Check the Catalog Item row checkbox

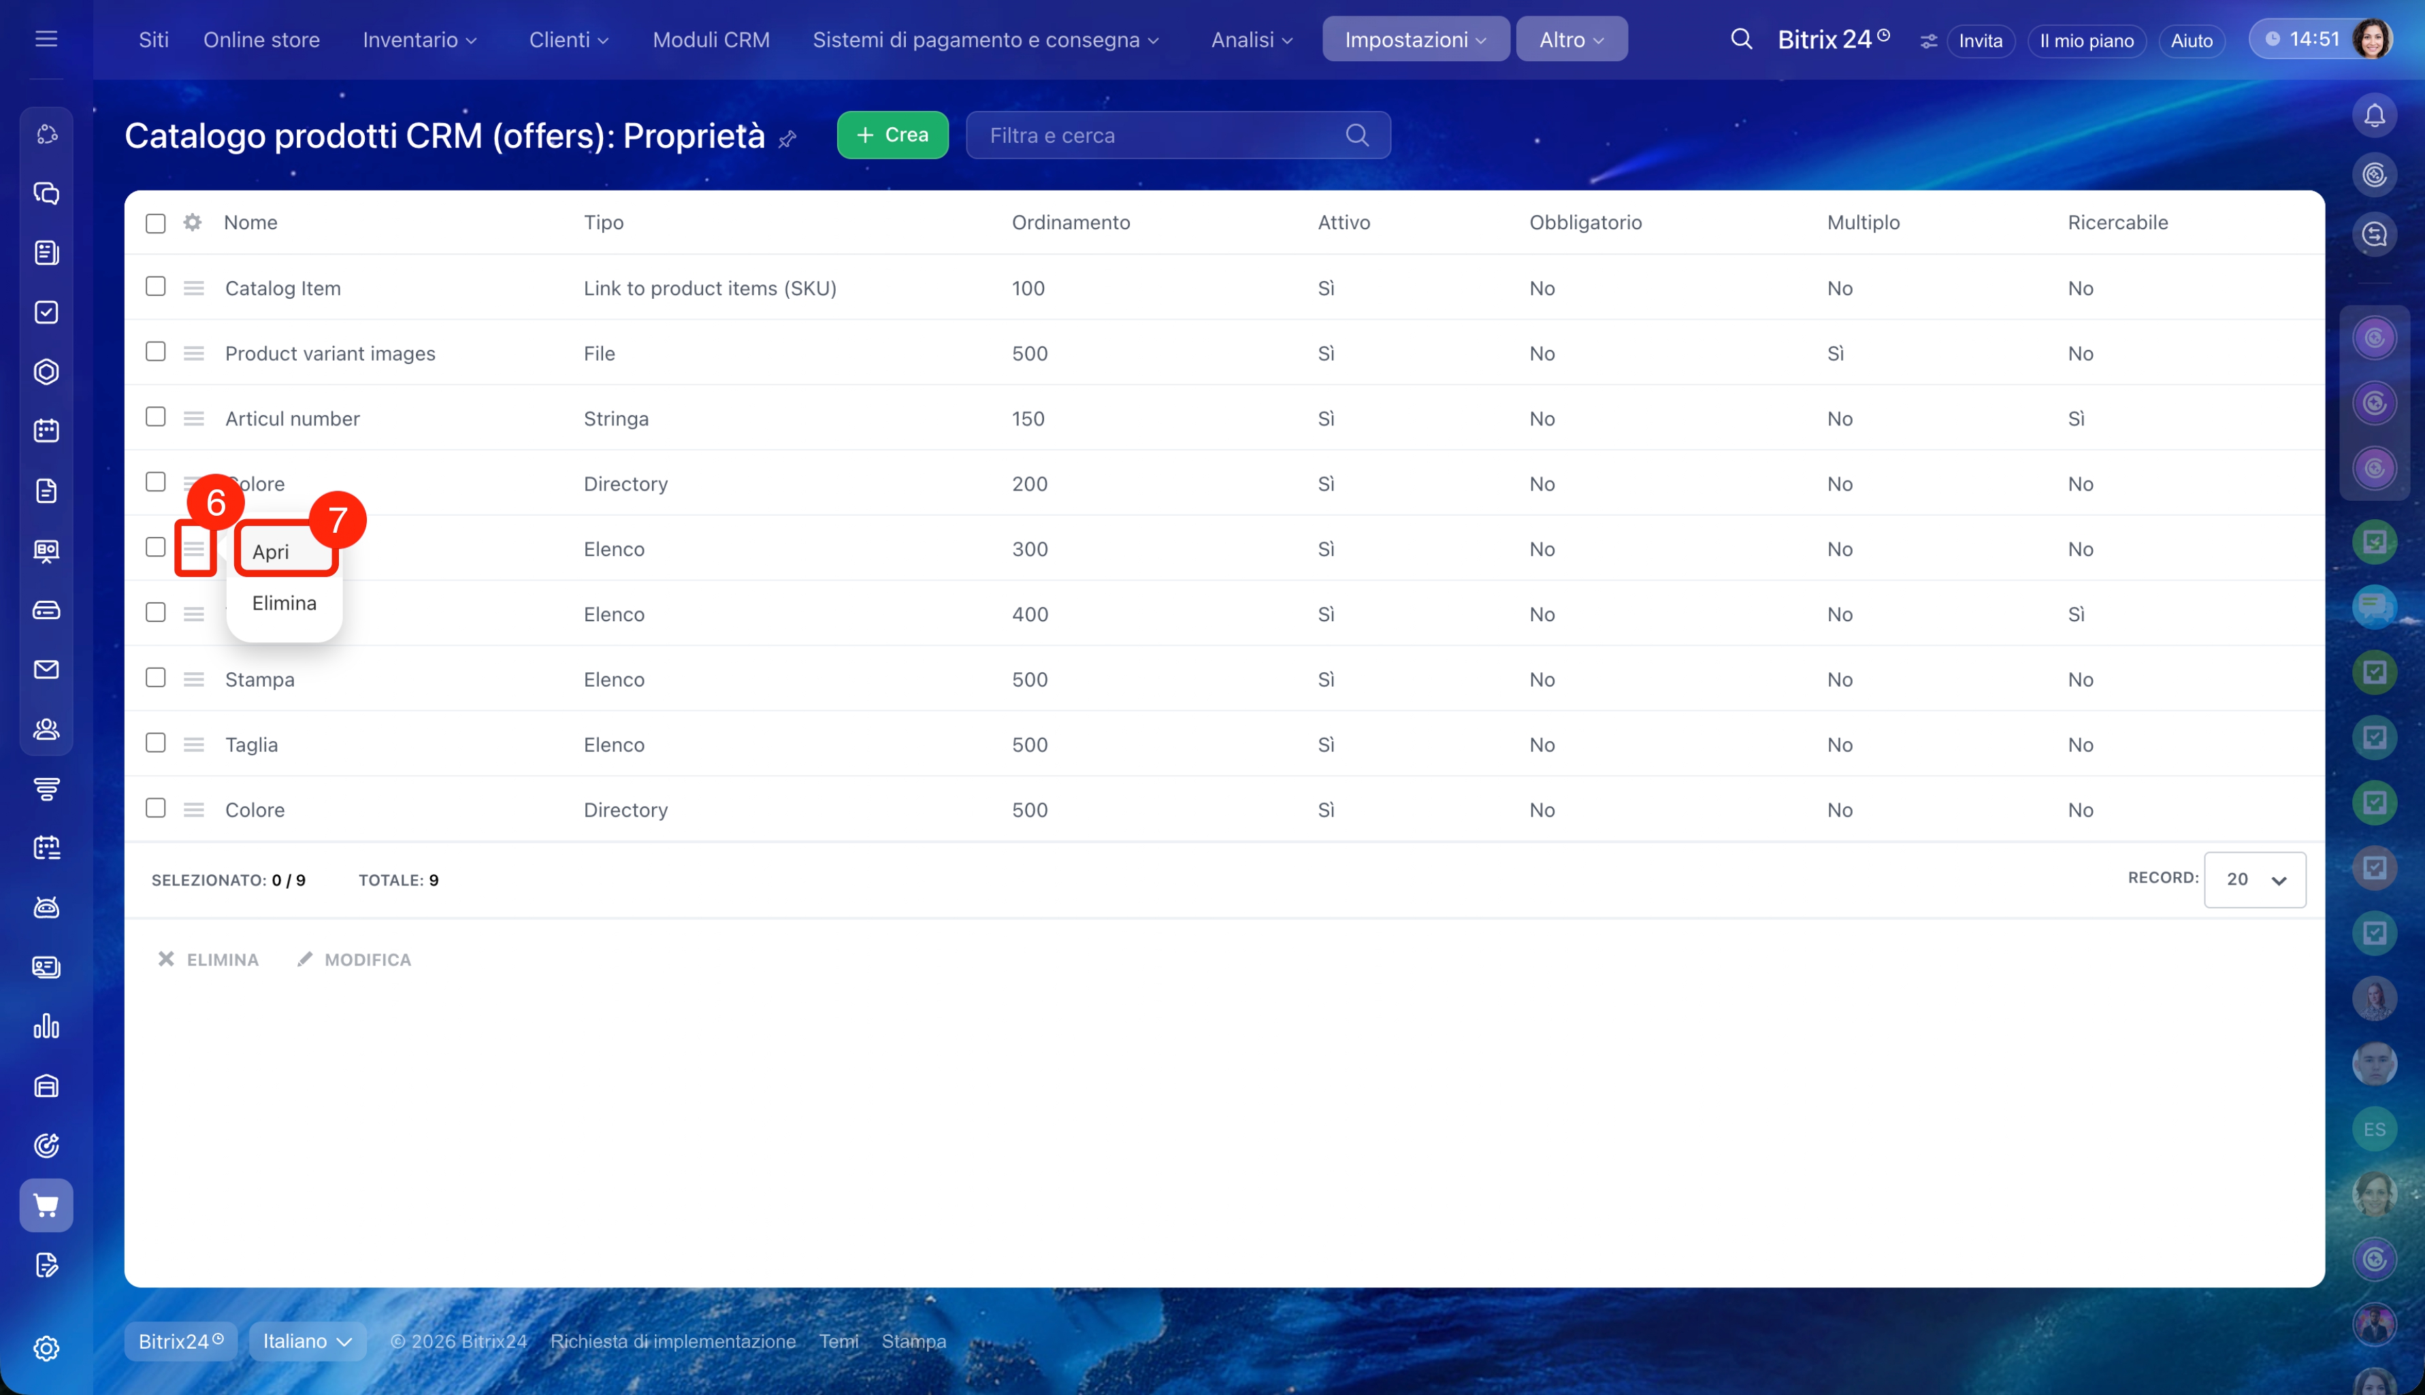tap(155, 286)
